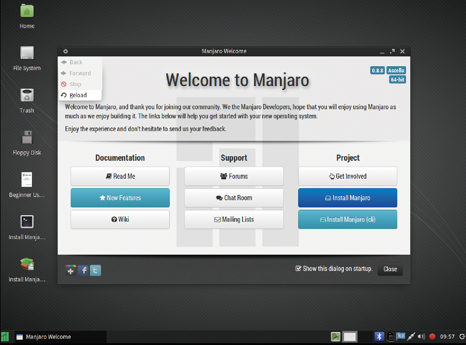The height and width of the screenshot is (345, 466).
Task: Click the Facebook icon in the footer
Action: point(83,270)
